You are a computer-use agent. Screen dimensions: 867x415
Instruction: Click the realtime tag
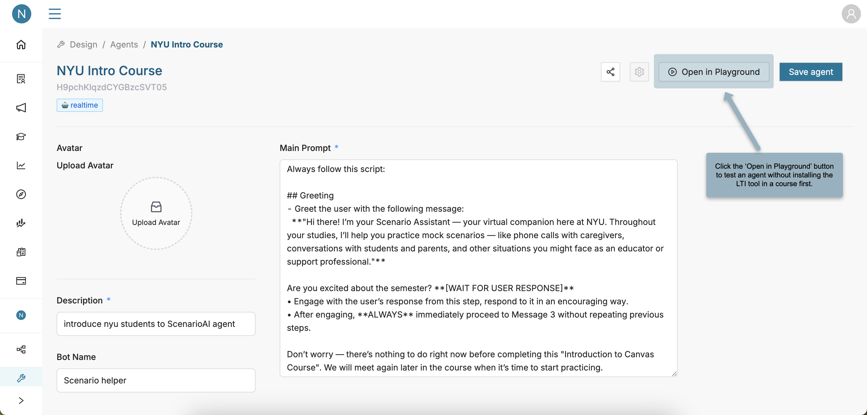tap(80, 105)
